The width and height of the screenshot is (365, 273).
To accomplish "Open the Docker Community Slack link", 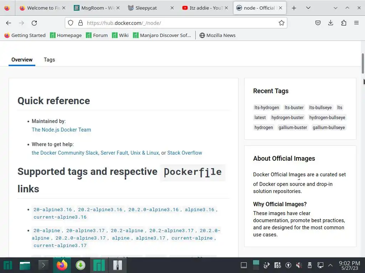I will 65,153.
